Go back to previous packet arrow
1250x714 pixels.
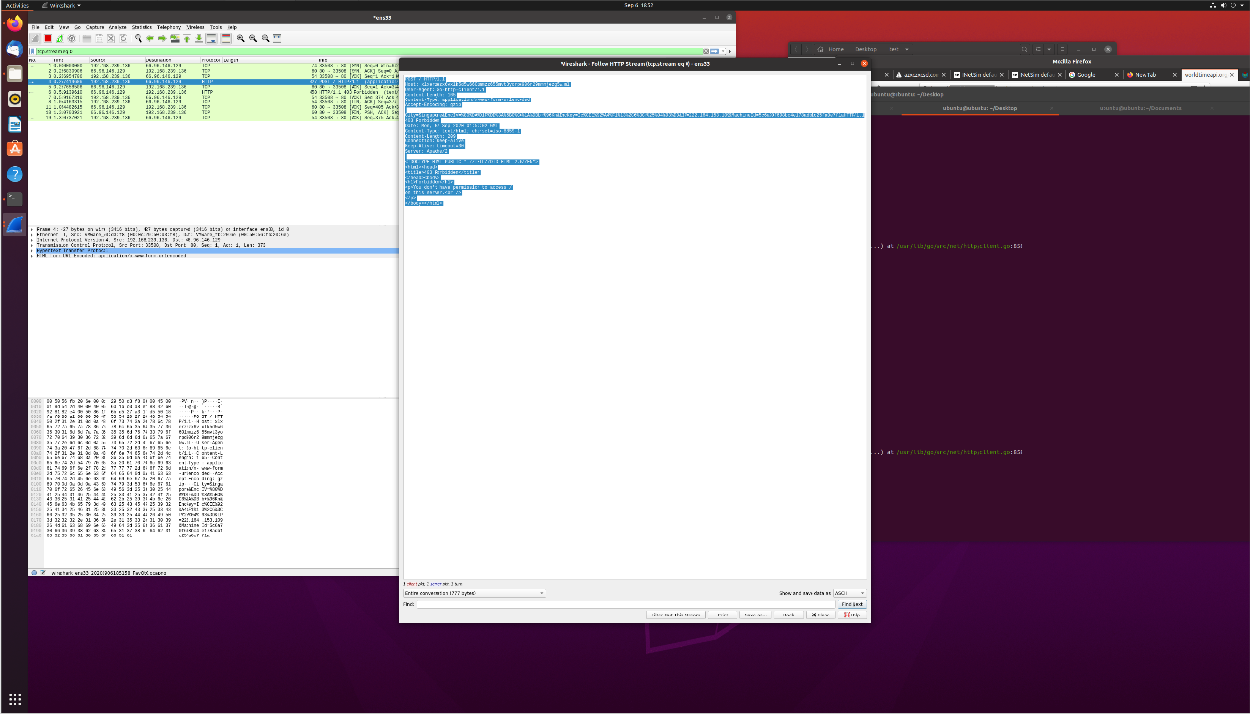pos(150,38)
